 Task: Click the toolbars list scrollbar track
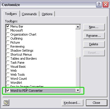[78, 73]
